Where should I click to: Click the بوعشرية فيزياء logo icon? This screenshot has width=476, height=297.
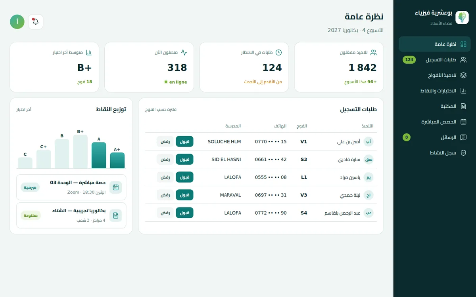coord(462,17)
